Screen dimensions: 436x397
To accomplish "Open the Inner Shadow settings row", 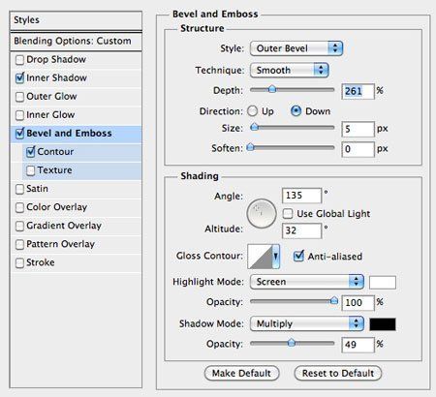I will (x=77, y=78).
